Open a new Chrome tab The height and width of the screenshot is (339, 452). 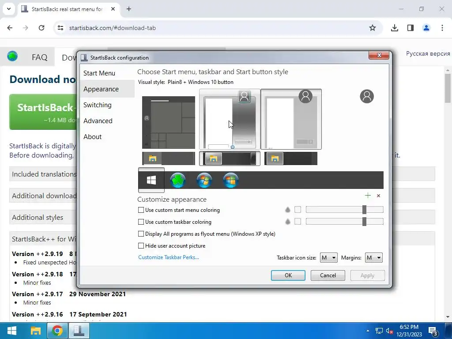point(129,9)
